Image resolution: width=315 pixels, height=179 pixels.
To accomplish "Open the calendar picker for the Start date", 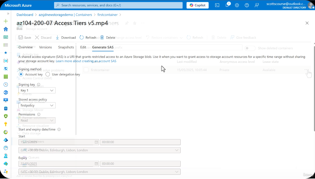I will click(x=96, y=142).
